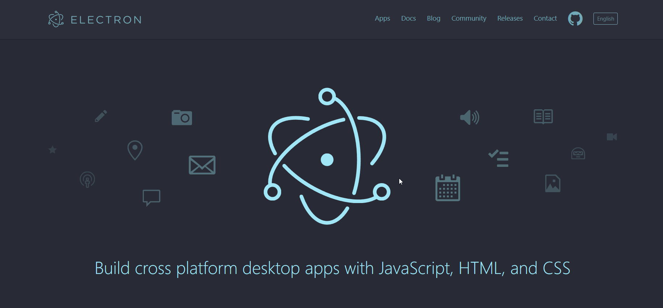The width and height of the screenshot is (663, 308).
Task: Open the Contact page
Action: [x=545, y=18]
